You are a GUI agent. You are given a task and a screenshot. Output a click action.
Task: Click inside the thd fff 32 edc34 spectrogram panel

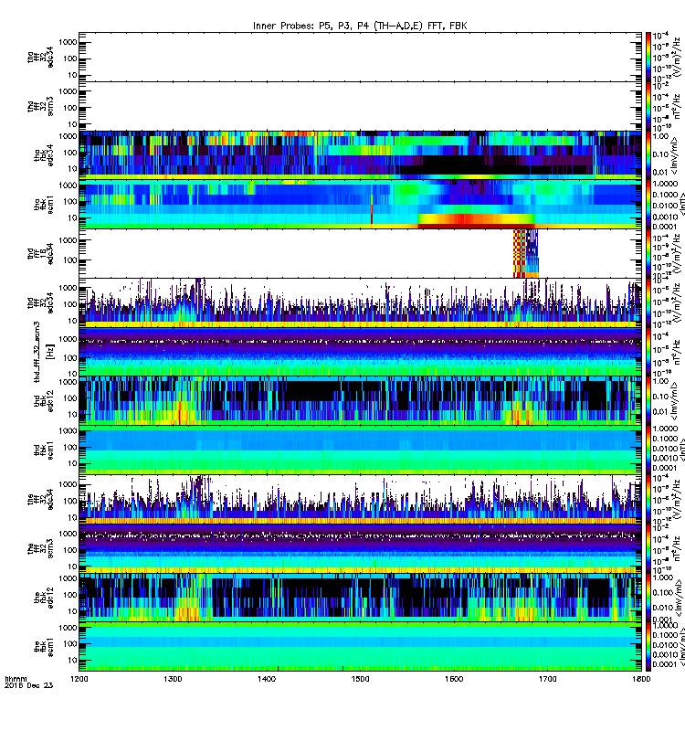point(360,303)
